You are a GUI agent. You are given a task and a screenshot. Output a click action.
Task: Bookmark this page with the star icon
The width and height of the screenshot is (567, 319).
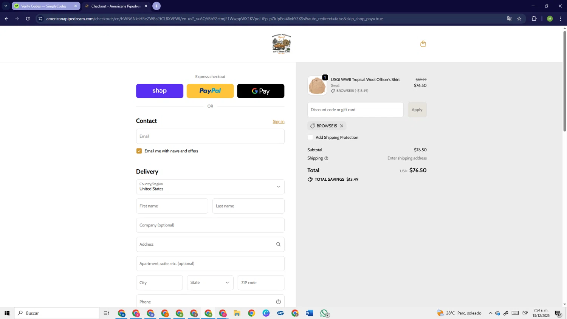pos(519,19)
